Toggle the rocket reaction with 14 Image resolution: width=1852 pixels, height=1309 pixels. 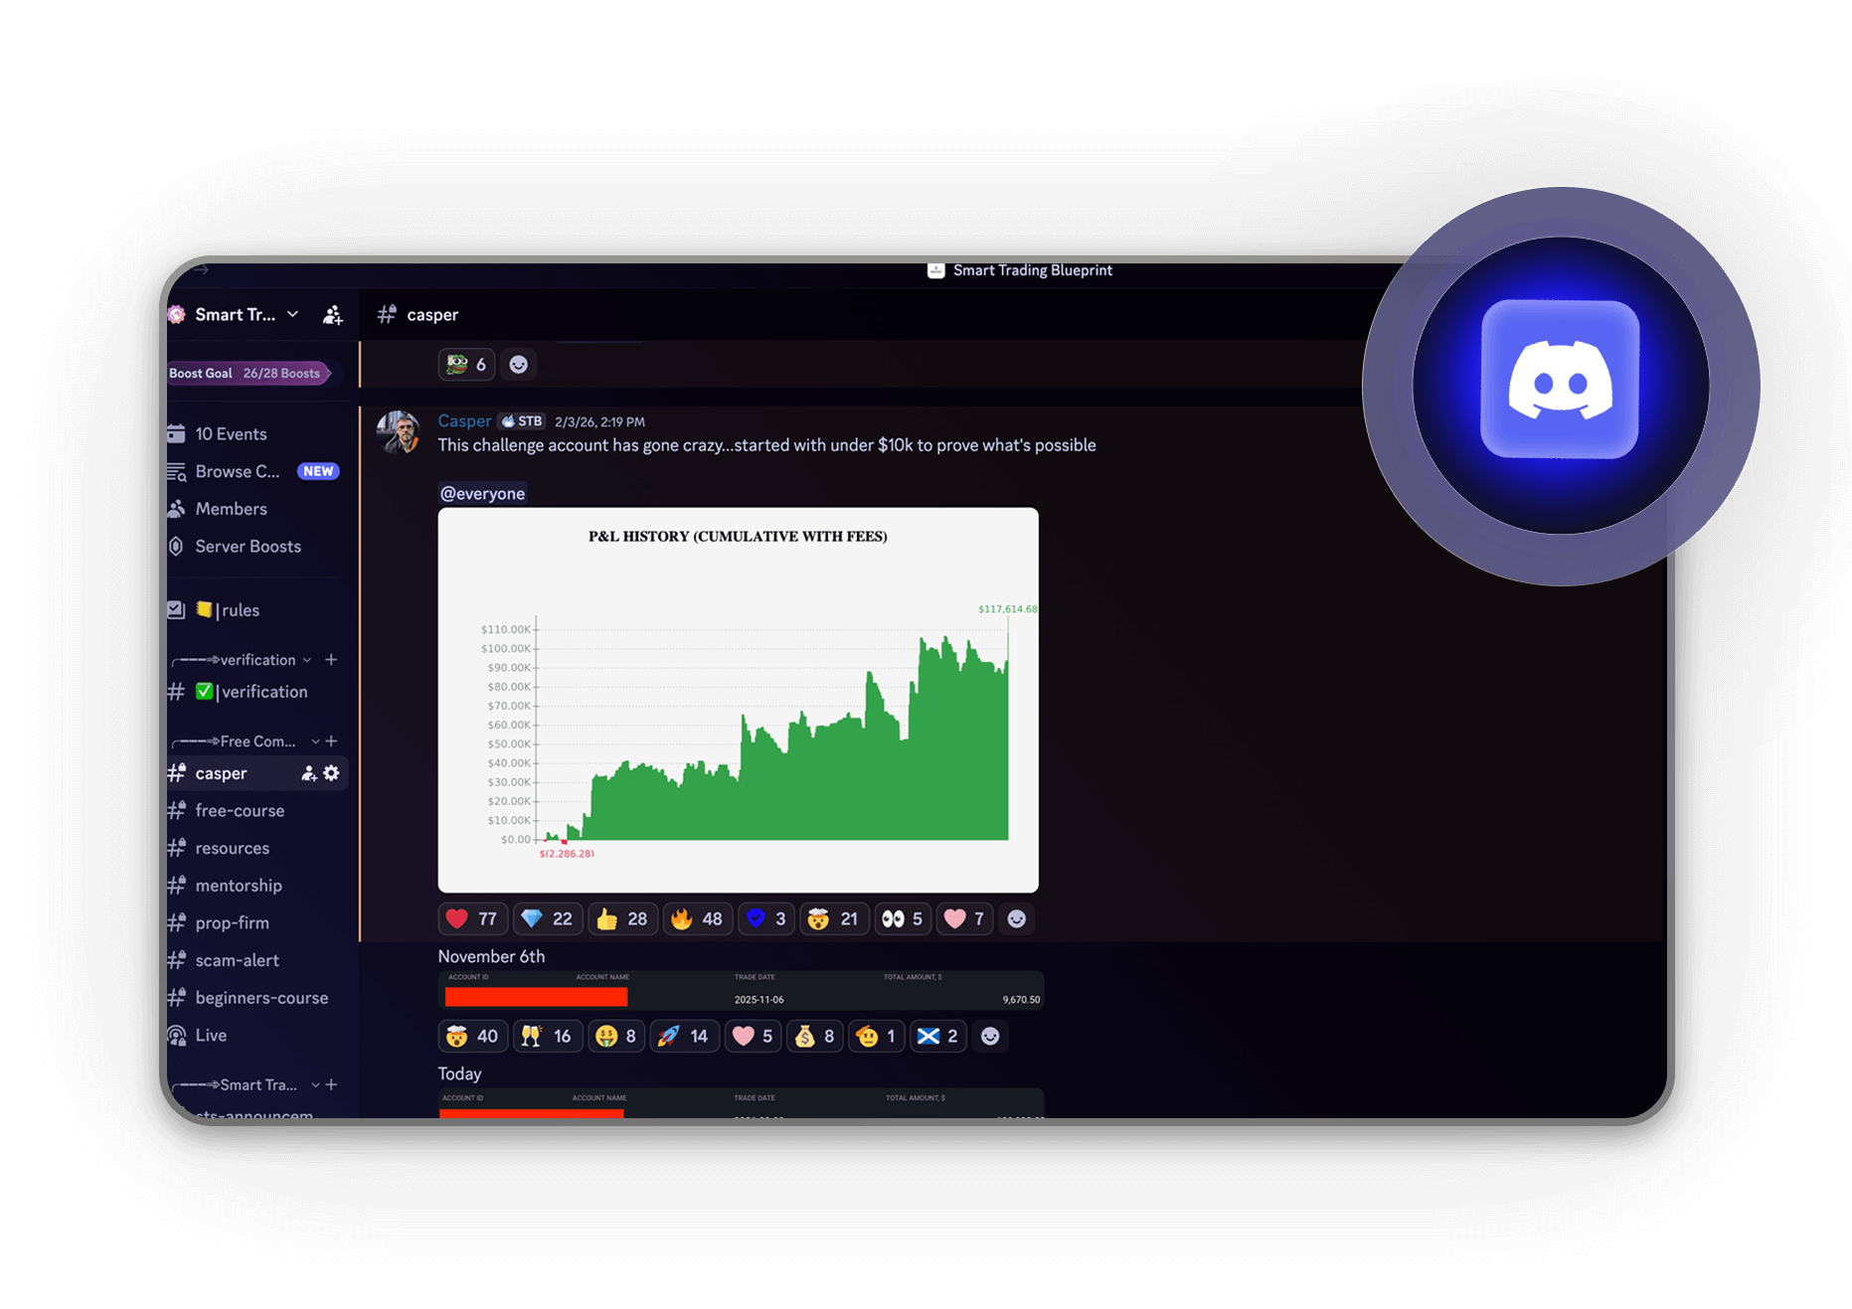(x=684, y=1037)
